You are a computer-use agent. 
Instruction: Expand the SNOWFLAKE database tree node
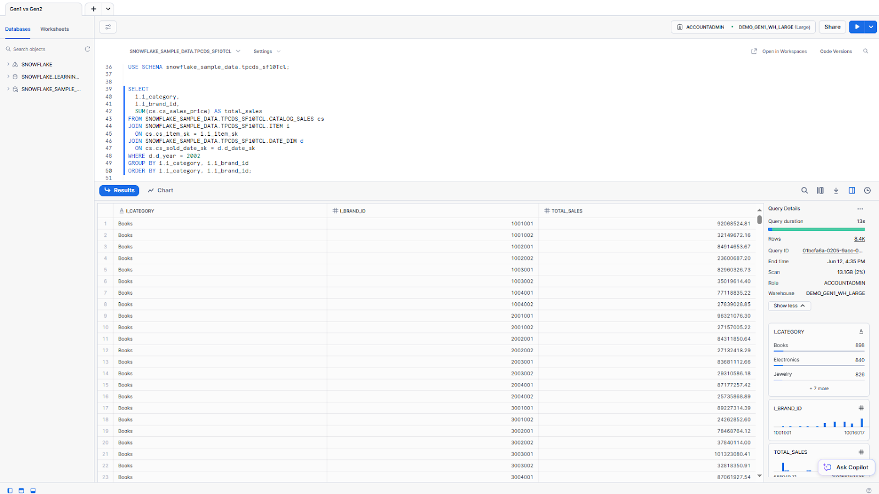pos(8,64)
